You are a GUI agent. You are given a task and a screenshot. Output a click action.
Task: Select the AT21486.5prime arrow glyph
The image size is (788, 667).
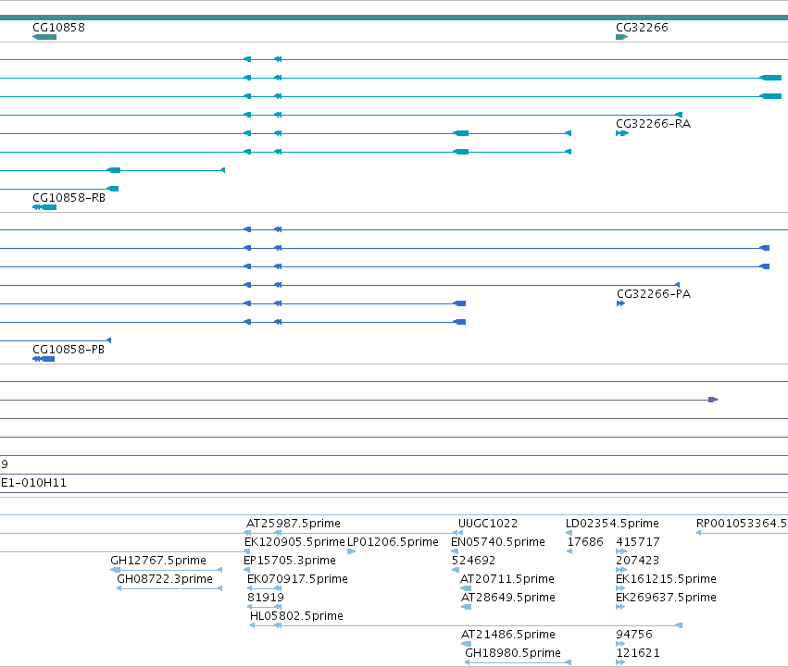point(467,644)
